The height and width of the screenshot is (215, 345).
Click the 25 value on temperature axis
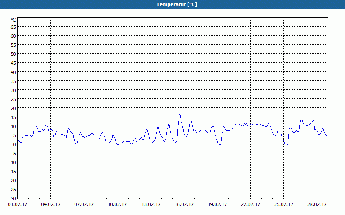(13, 99)
